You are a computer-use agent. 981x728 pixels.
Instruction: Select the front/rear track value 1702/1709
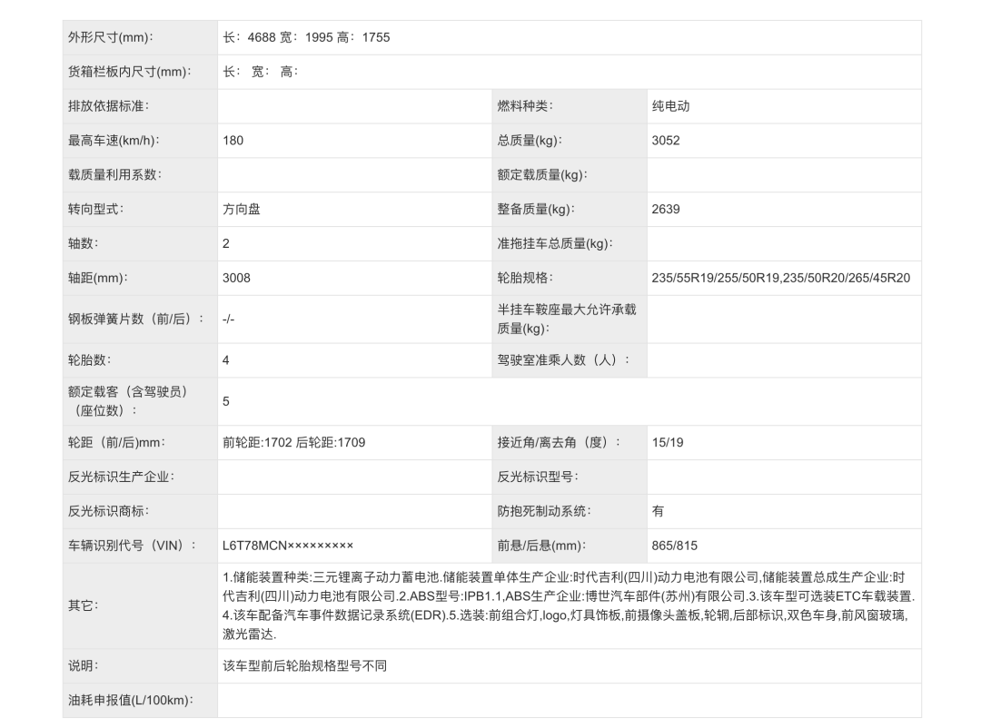[293, 443]
